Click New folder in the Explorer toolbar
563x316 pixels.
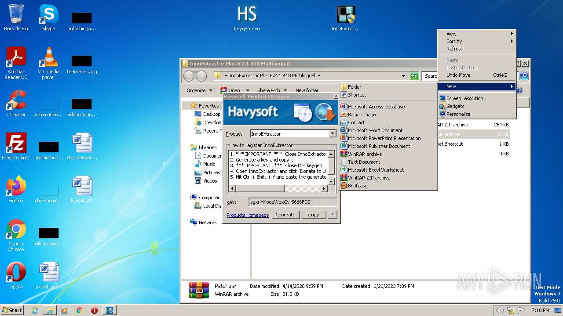pyautogui.click(x=307, y=90)
